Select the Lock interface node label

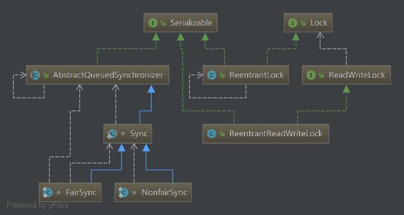click(319, 23)
